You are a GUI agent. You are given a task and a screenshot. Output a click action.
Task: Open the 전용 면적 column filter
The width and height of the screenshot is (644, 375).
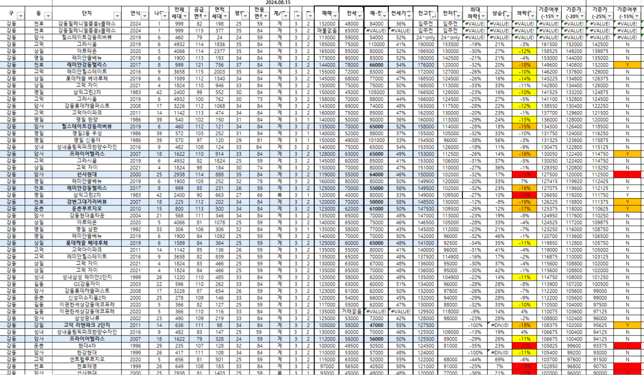pyautogui.click(x=266, y=15)
